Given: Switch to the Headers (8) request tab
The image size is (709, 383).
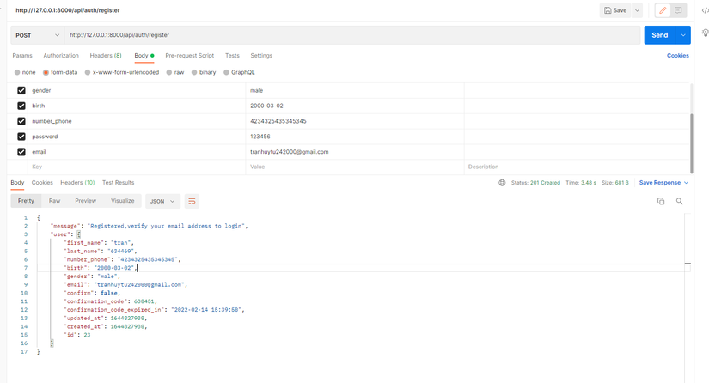Looking at the screenshot, I should pos(106,56).
